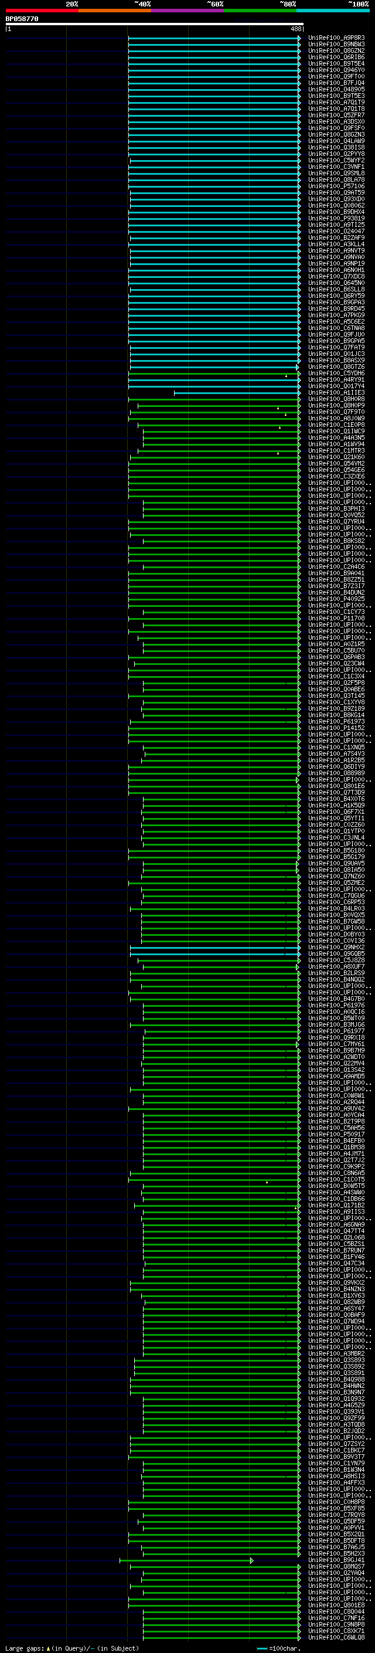
Task: Select label UniRef100_Q8MQS7
Action: click(x=336, y=1566)
